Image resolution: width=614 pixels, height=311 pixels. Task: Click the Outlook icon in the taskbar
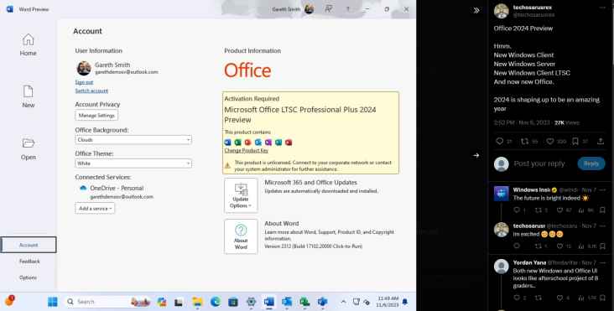tap(287, 302)
